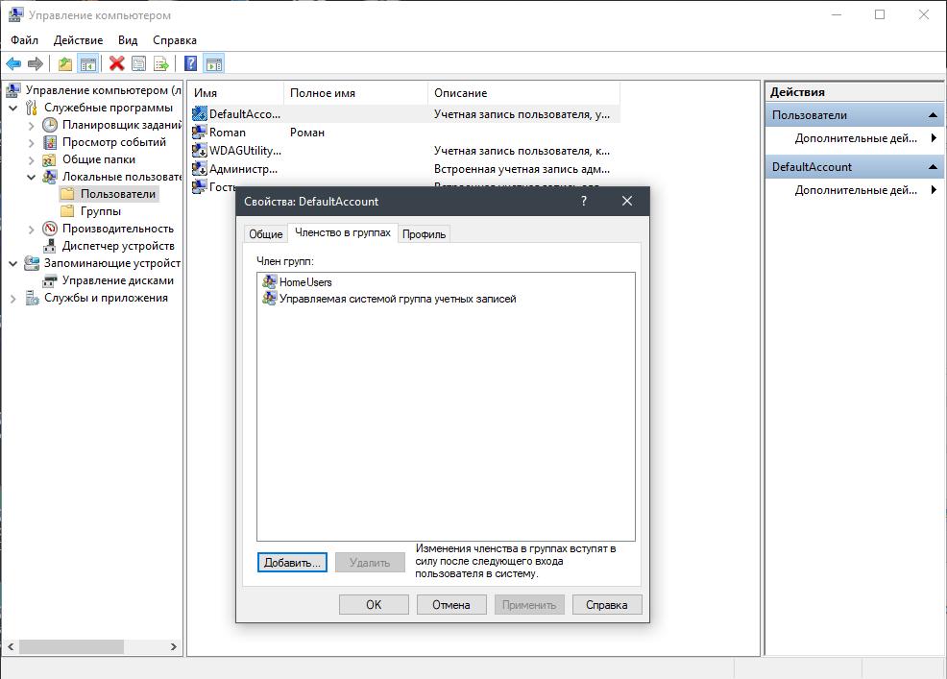Image resolution: width=947 pixels, height=679 pixels.
Task: Click icon of Управляемая системой группа
Action: 269,299
